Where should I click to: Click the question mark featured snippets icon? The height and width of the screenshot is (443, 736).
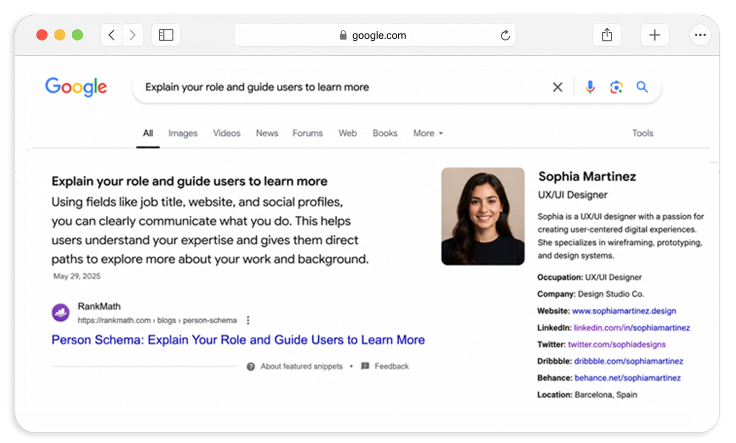(251, 367)
